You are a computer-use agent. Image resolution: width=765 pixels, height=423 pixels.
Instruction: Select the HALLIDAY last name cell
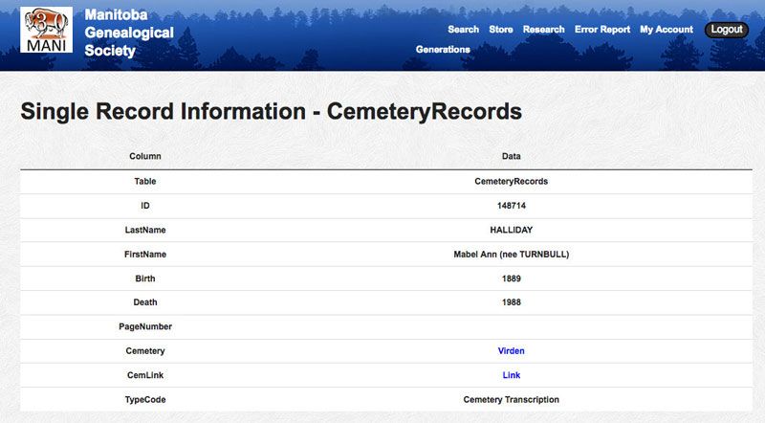tap(511, 230)
